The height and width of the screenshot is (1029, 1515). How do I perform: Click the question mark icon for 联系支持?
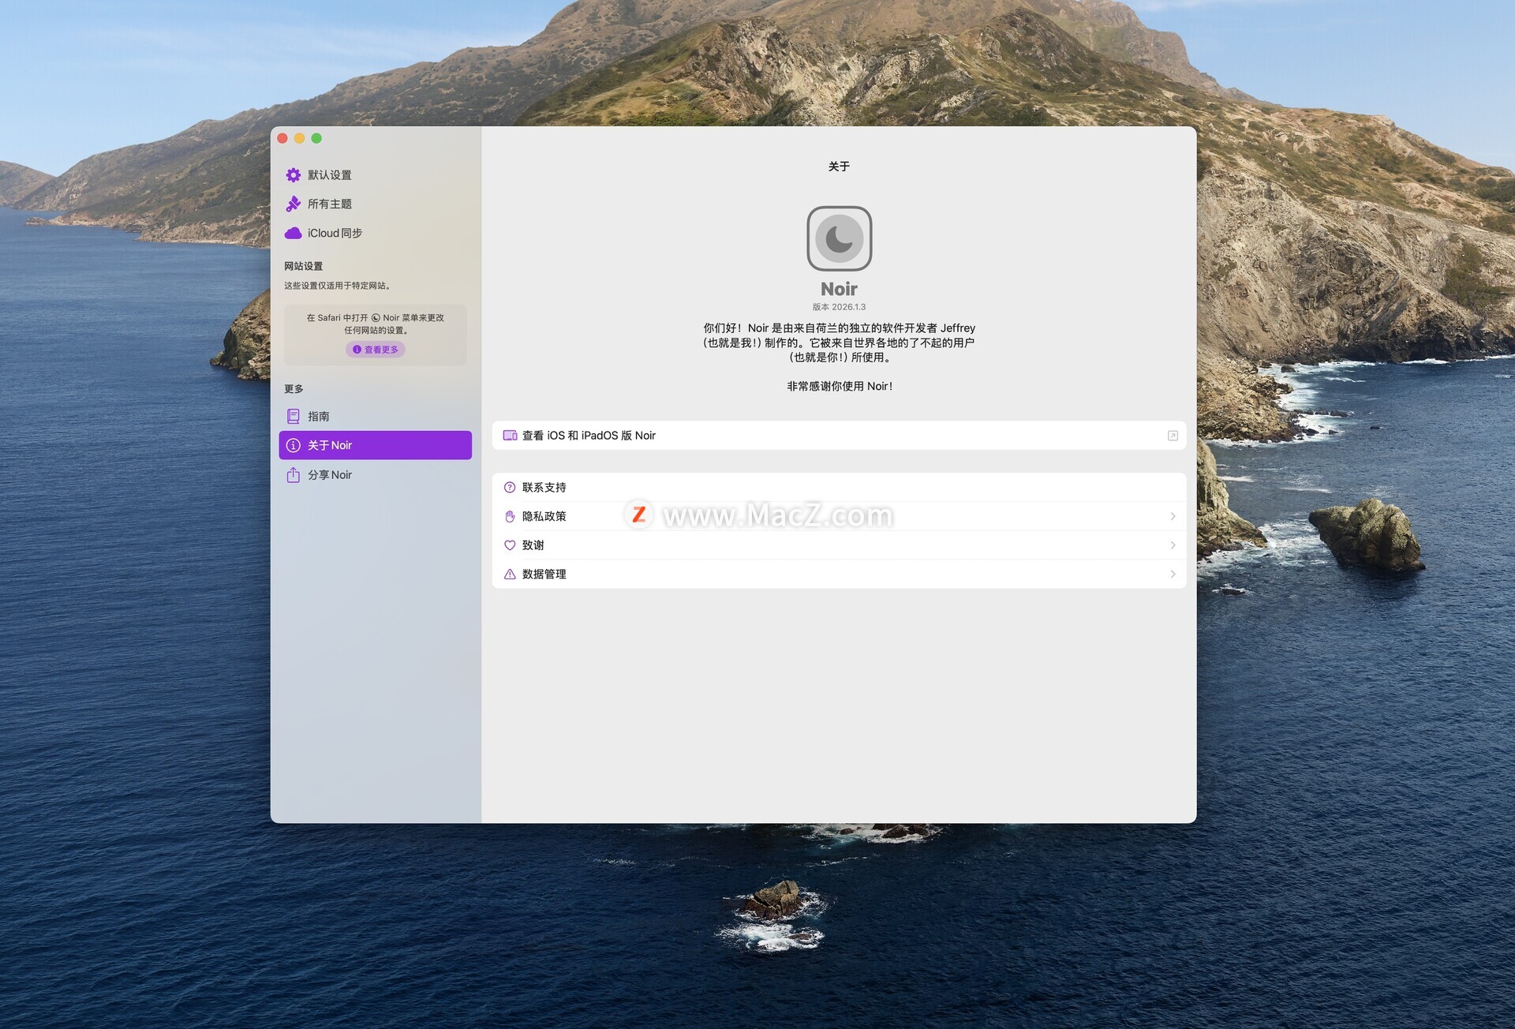[x=510, y=488]
